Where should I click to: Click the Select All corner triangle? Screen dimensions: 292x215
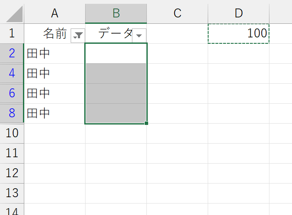point(14,14)
